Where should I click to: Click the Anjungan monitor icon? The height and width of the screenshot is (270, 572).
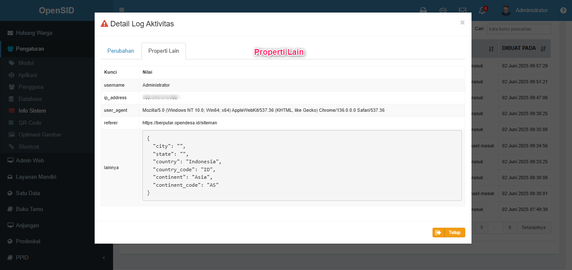coord(10,225)
